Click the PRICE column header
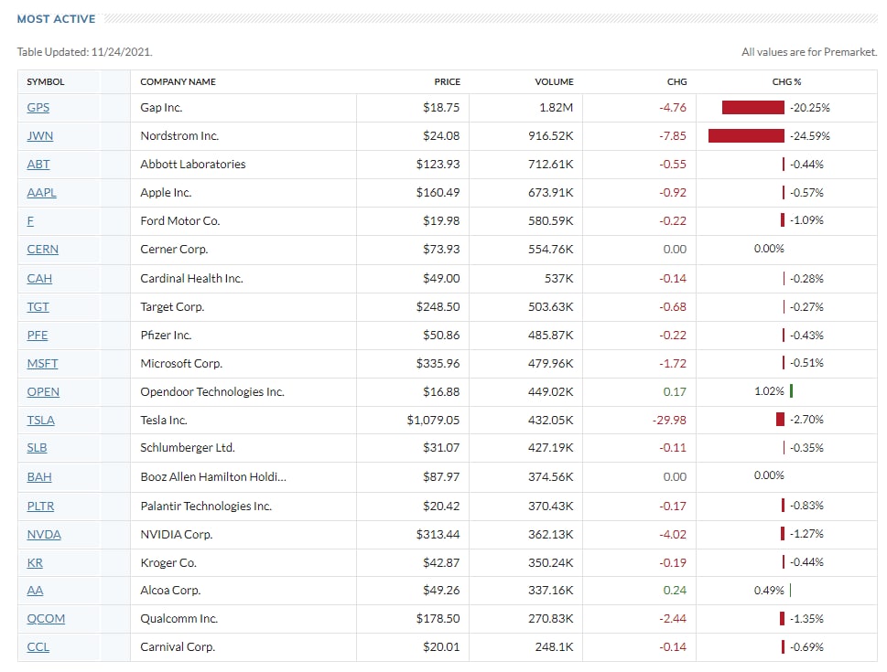Screen dimensions: 887x672 pos(447,82)
